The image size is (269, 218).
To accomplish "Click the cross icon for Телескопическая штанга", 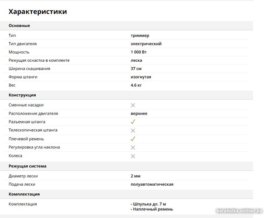I will click(133, 130).
